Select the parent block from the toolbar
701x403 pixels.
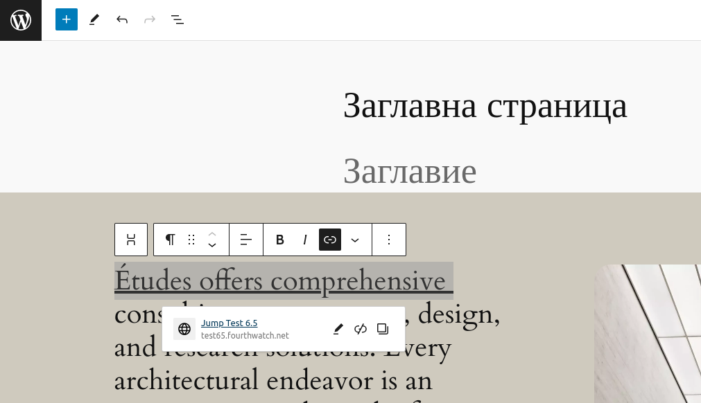(131, 240)
